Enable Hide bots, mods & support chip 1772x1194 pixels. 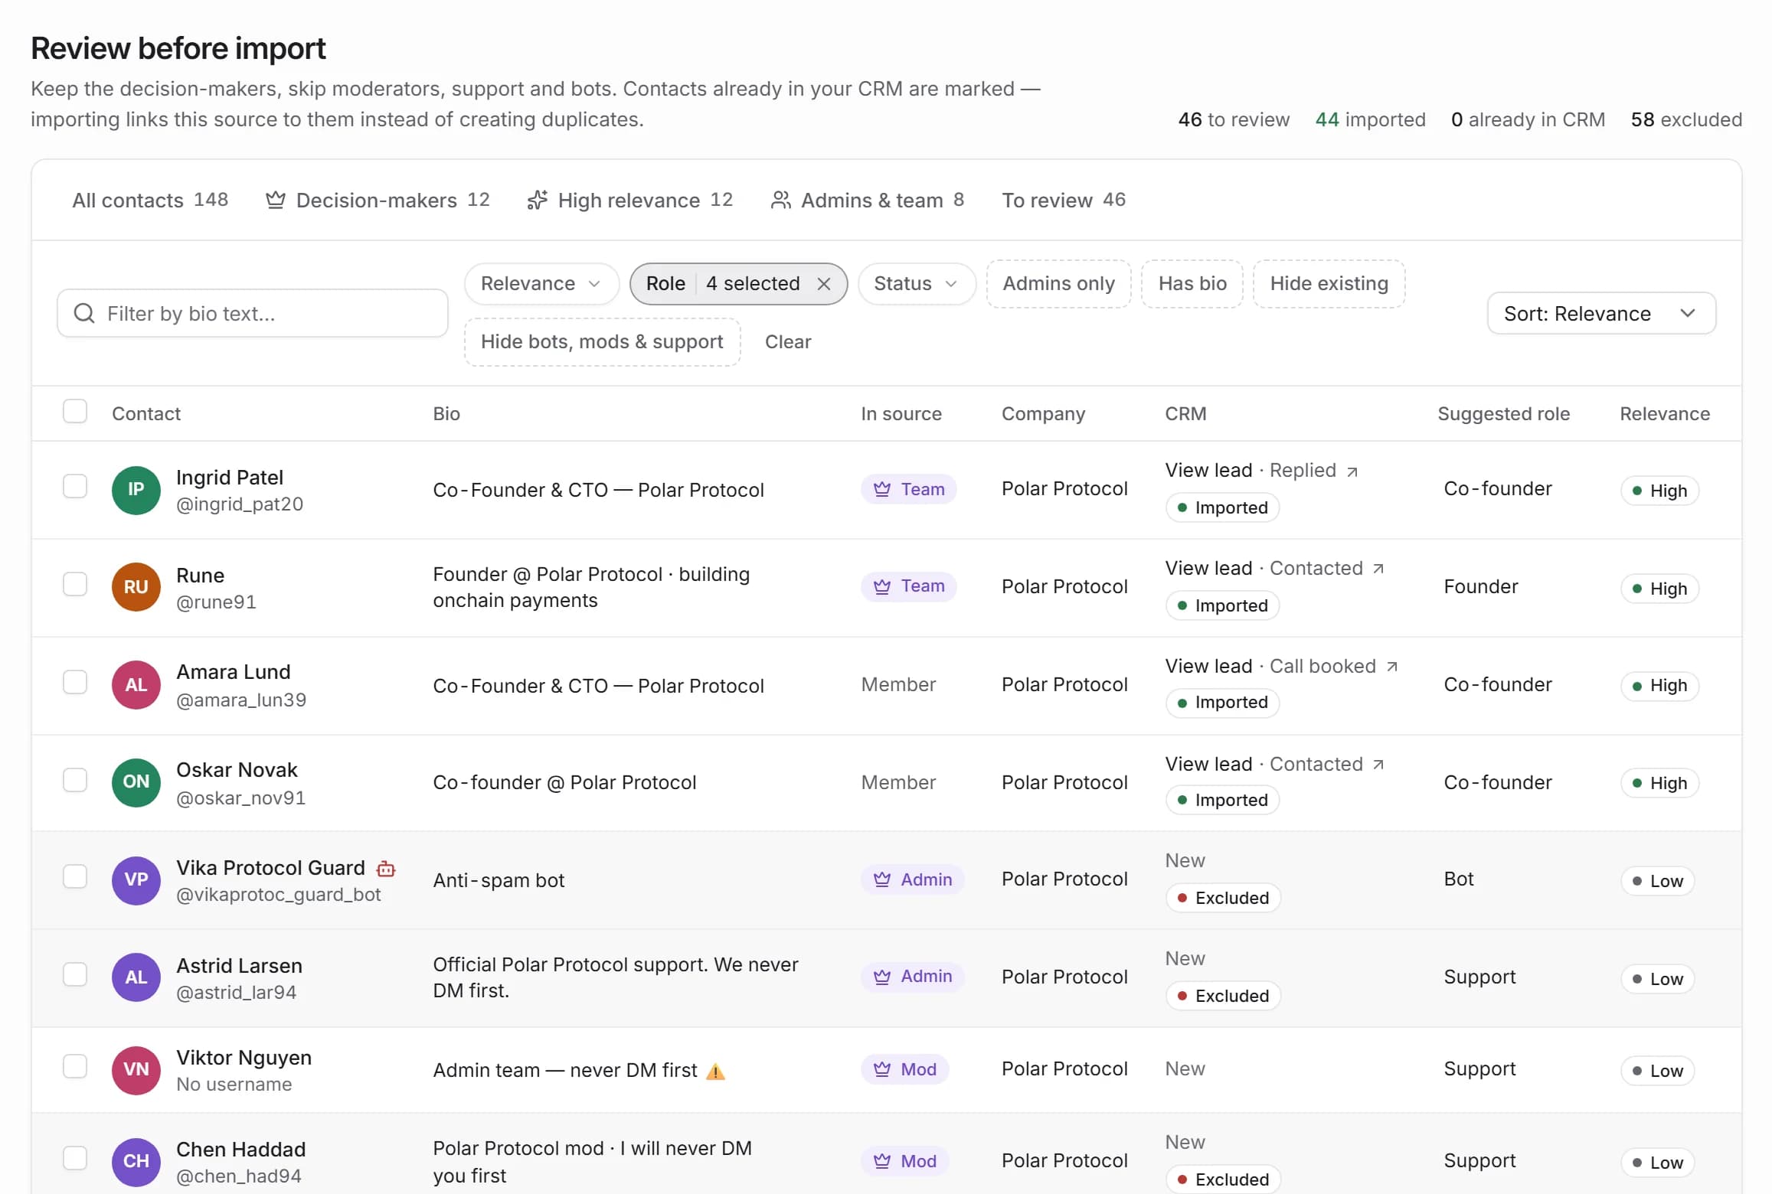602,342
